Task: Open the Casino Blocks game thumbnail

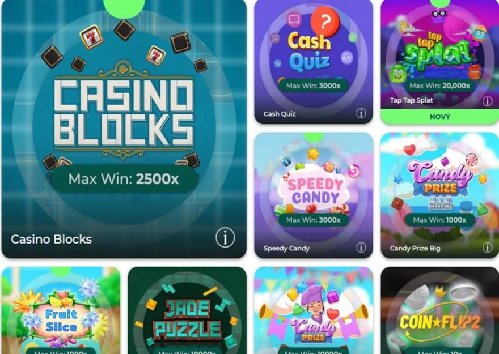Action: click(124, 129)
